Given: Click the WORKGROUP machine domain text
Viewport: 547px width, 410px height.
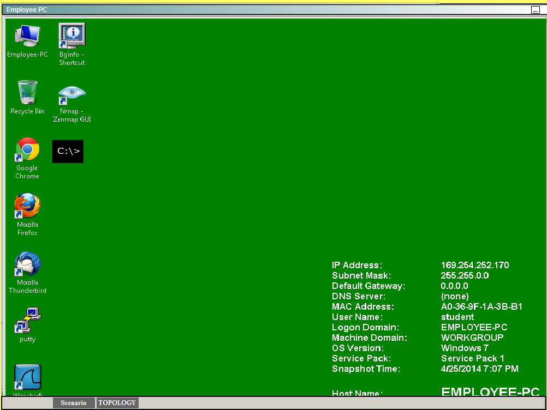Looking at the screenshot, I should pos(472,338).
